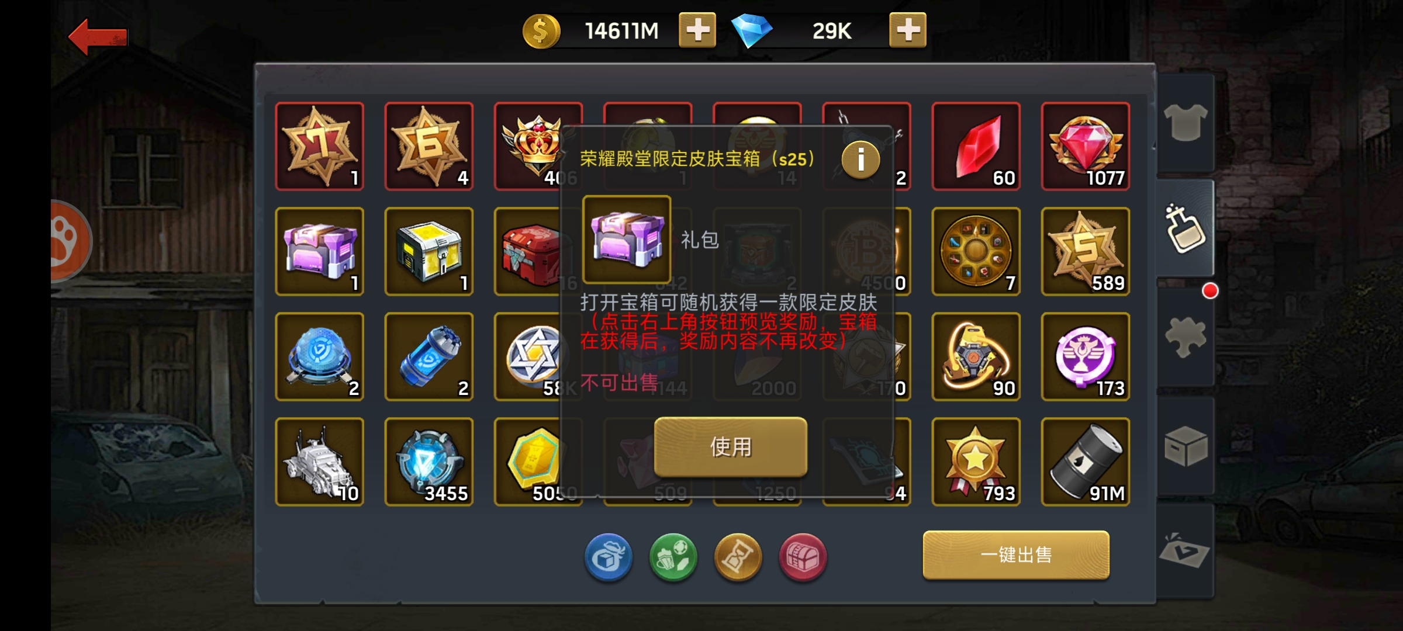Image resolution: width=1403 pixels, height=631 pixels.
Task: Click the hourglass filter icon
Action: (738, 557)
